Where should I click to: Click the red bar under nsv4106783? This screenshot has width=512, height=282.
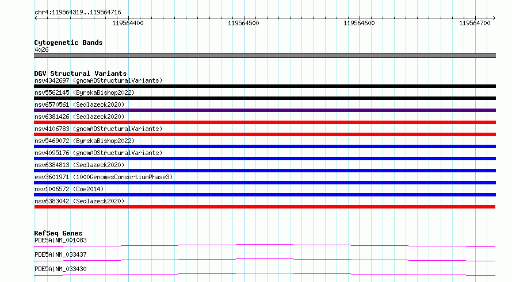tap(265, 134)
